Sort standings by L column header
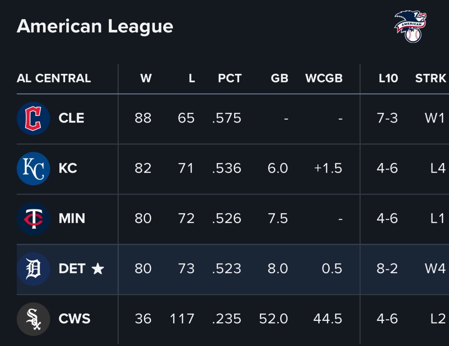Viewport: 449px width, 346px height. (192, 78)
